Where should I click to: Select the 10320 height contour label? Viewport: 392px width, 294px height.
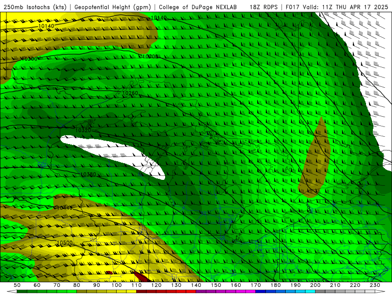83,130
